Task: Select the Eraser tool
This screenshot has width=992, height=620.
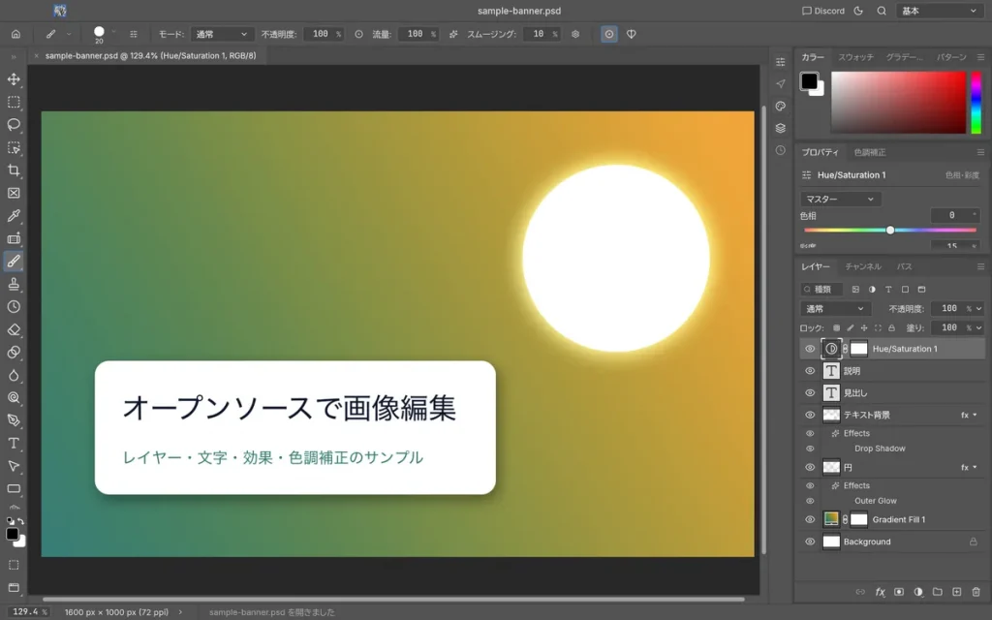Action: tap(14, 329)
